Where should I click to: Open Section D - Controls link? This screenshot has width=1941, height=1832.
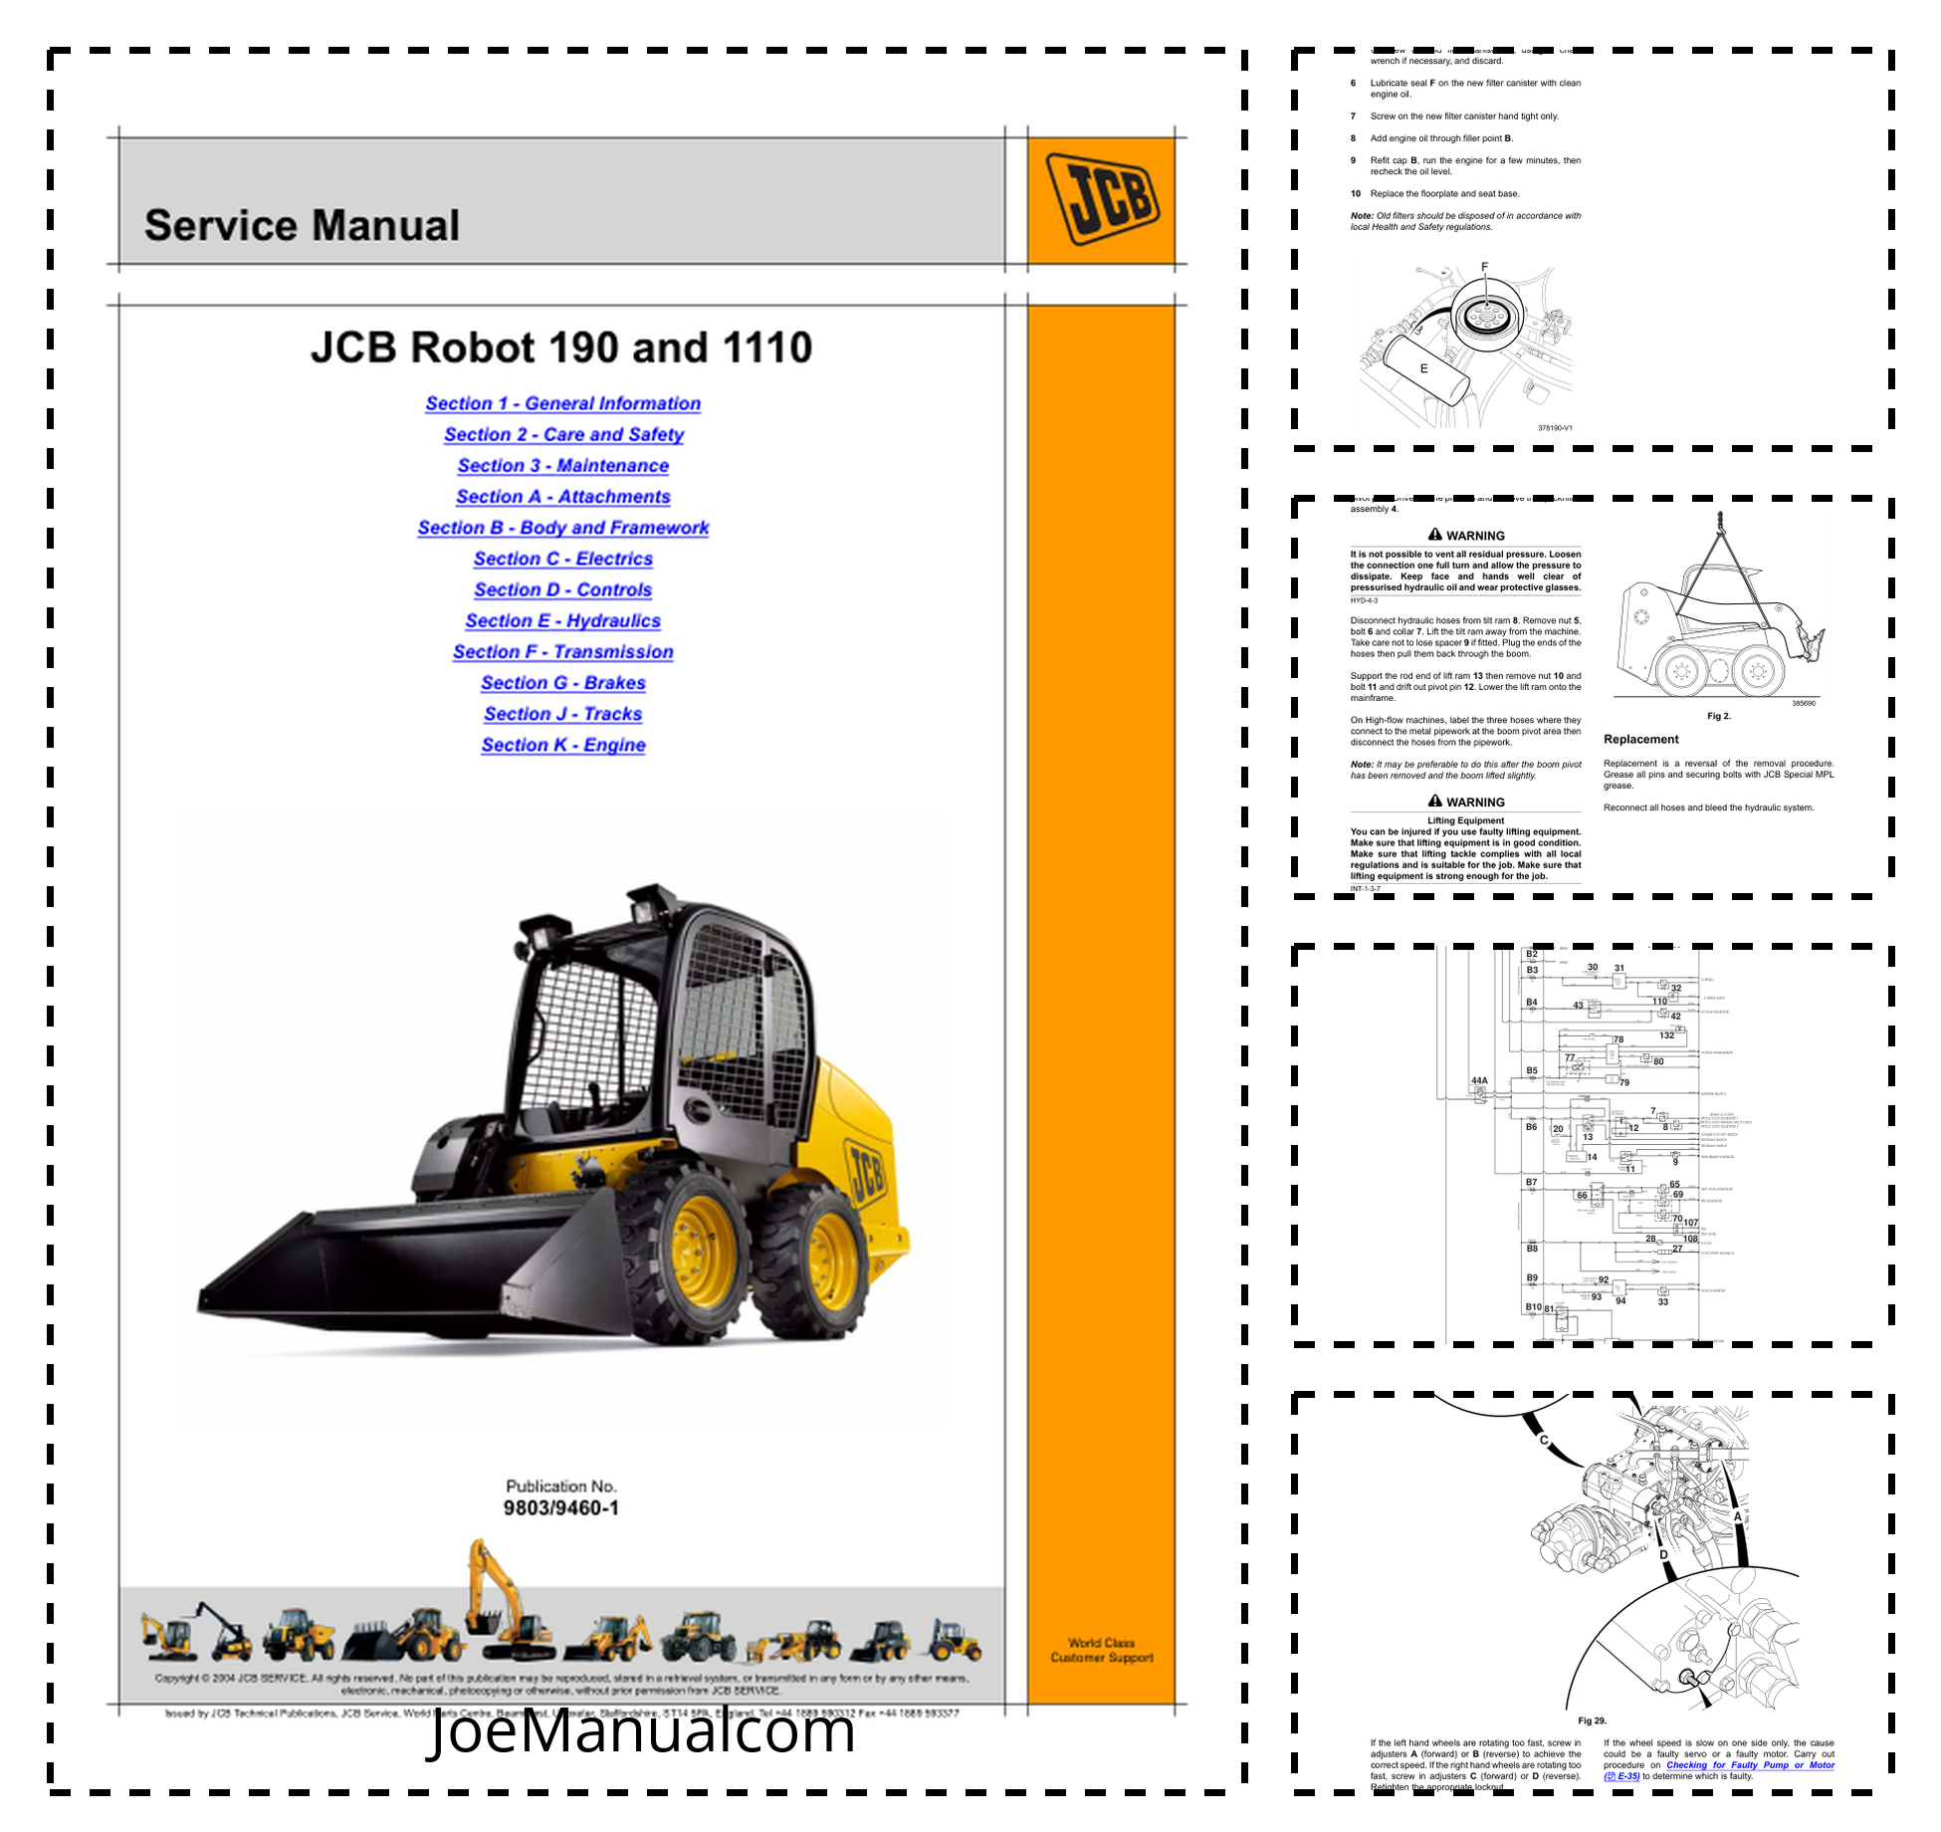click(562, 590)
